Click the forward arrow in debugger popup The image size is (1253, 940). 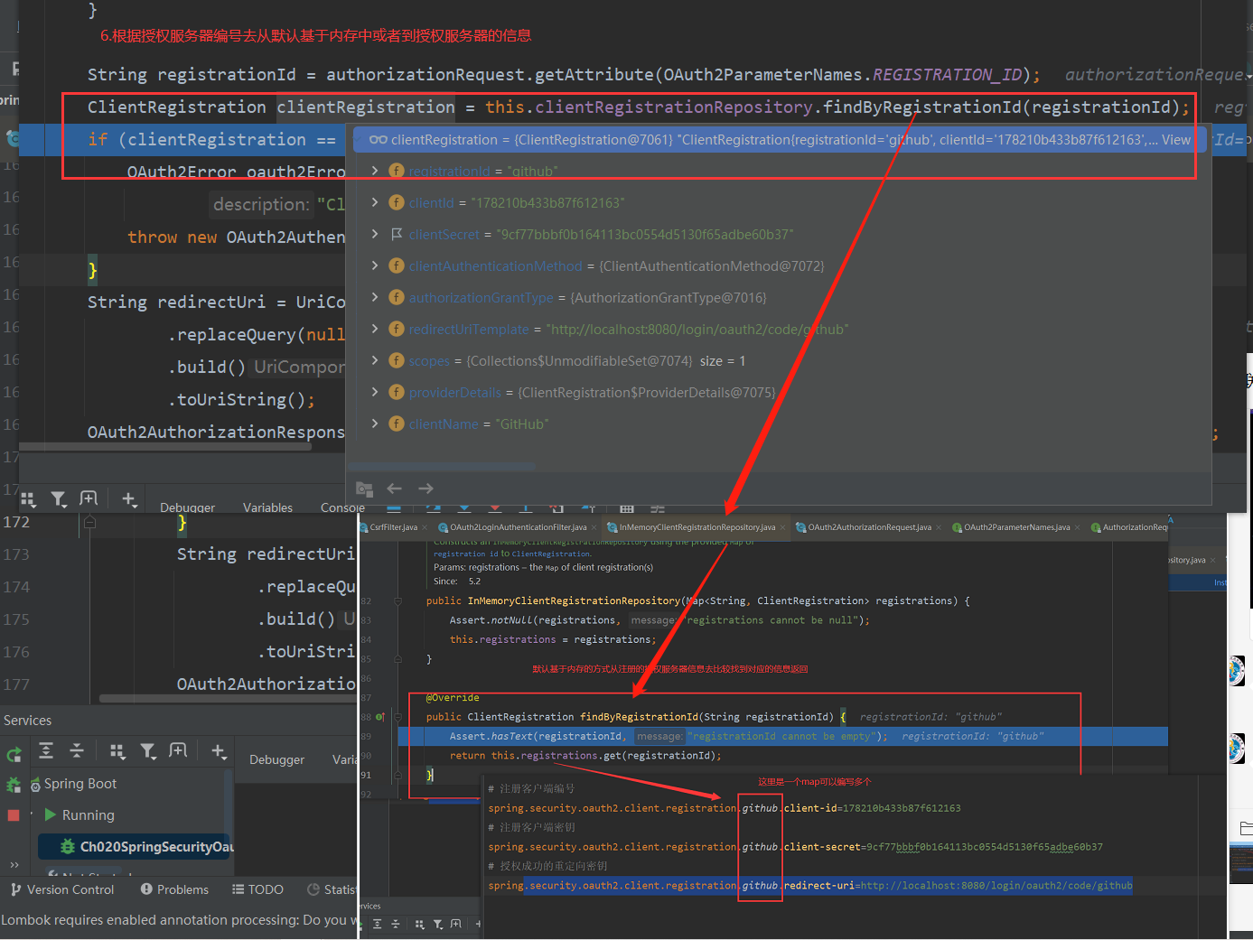click(x=426, y=489)
